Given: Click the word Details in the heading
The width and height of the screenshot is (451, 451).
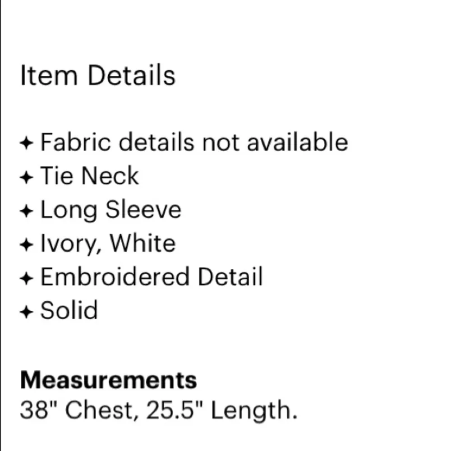Looking at the screenshot, I should pos(131,75).
